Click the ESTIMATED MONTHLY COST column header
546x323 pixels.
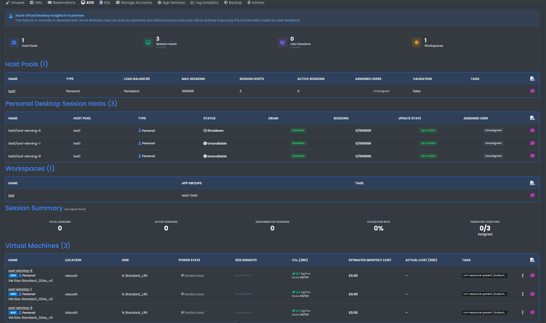pyautogui.click(x=370, y=260)
